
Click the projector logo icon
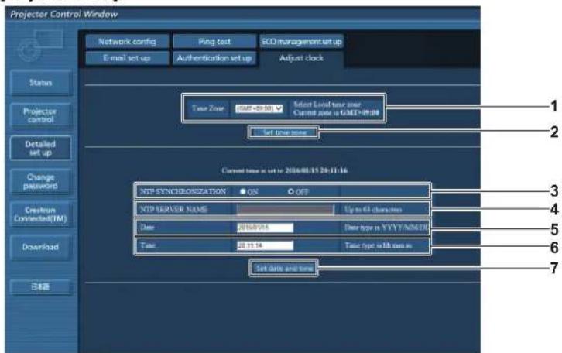point(40,46)
